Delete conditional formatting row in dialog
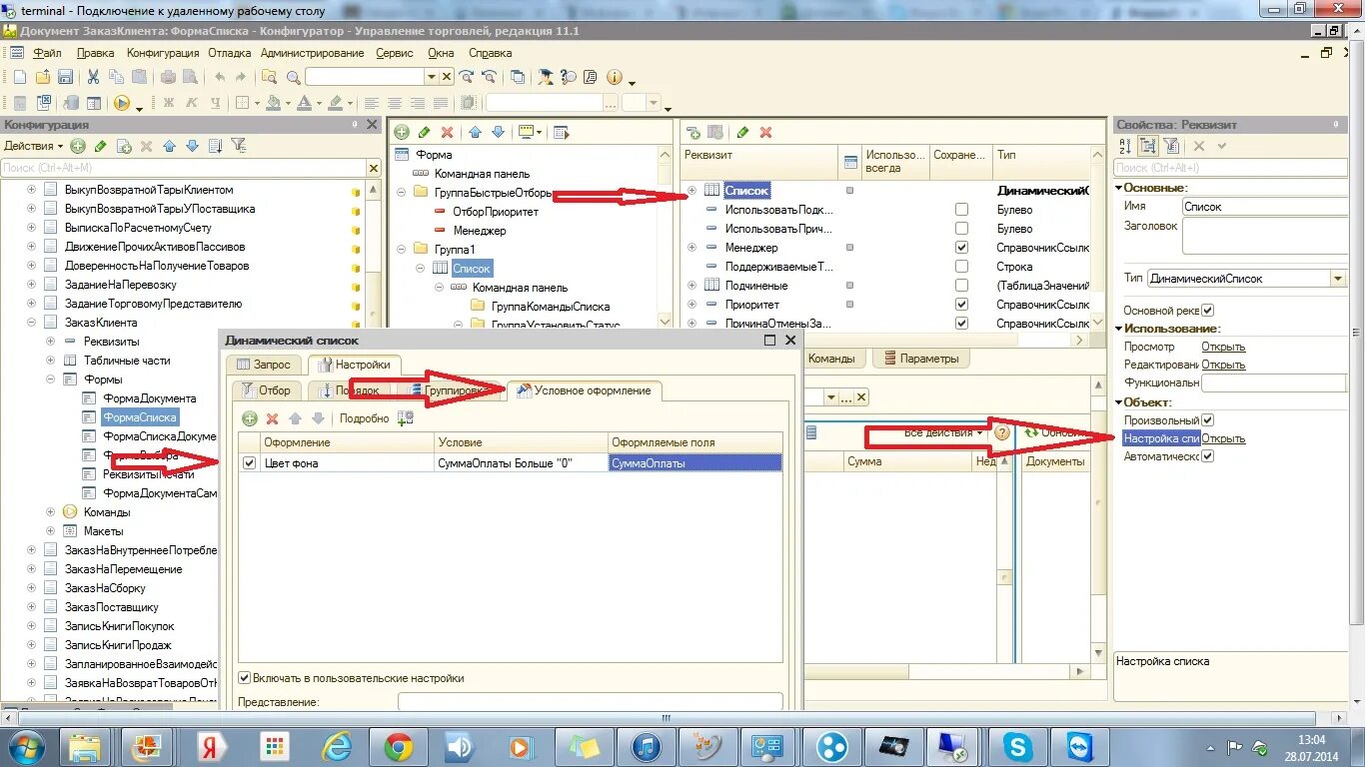The image size is (1365, 767). (272, 418)
